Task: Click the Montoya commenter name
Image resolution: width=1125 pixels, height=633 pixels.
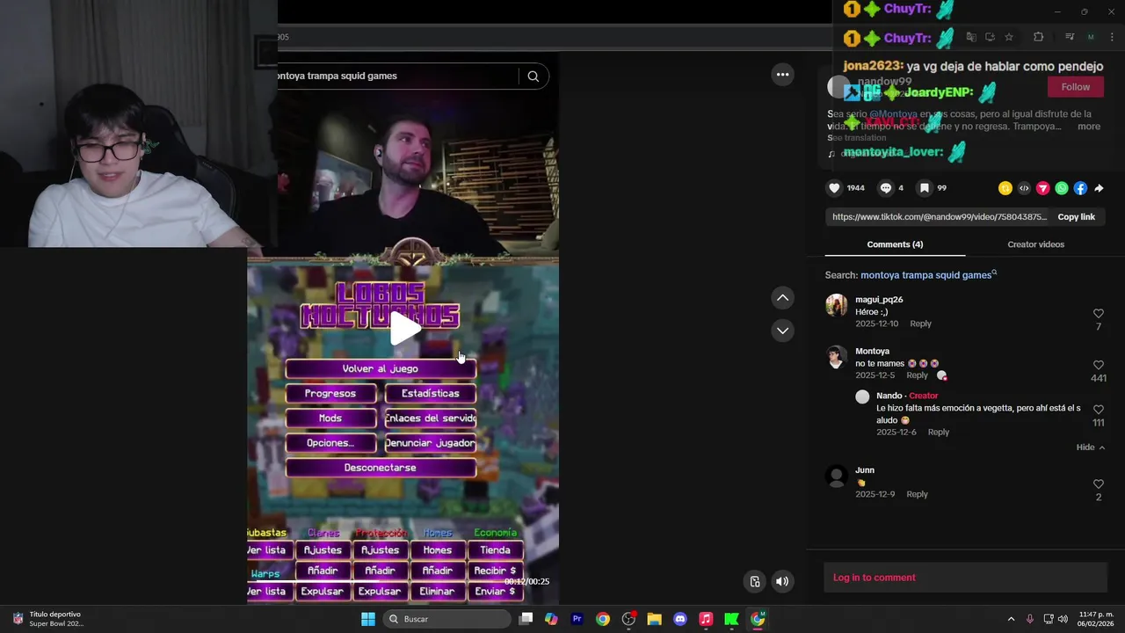Action: coord(872,351)
